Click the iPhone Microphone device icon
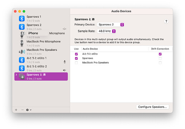 pos(22,35)
